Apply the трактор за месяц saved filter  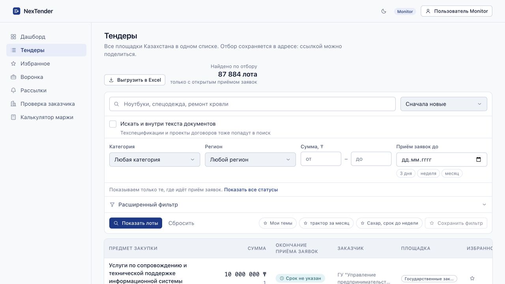coord(327,223)
